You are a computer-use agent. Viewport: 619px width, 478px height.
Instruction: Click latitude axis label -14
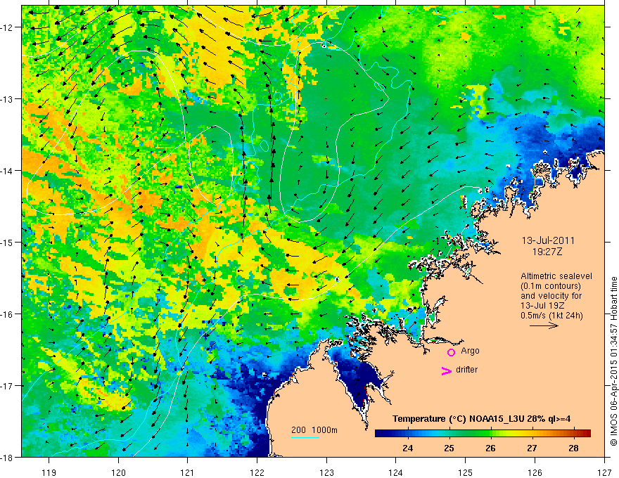click(x=7, y=171)
